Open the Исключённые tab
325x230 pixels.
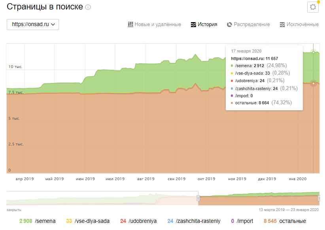pyautogui.click(x=299, y=25)
